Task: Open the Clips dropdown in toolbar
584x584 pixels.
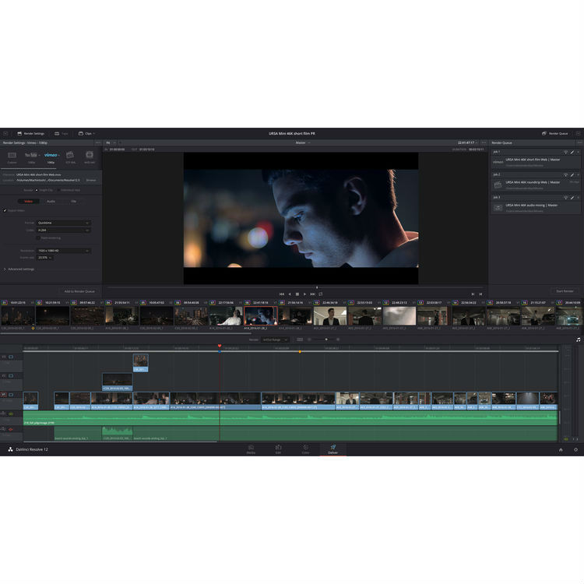Action: (x=86, y=133)
